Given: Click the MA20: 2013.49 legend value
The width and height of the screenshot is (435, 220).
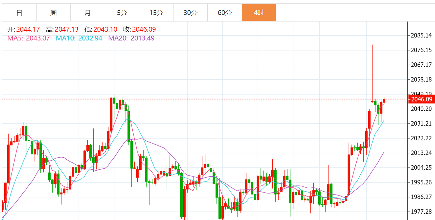Looking at the screenshot, I should point(131,38).
